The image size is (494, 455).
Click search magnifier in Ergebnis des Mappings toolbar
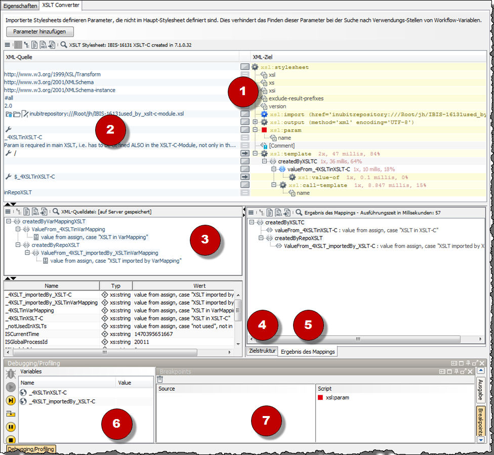click(300, 212)
